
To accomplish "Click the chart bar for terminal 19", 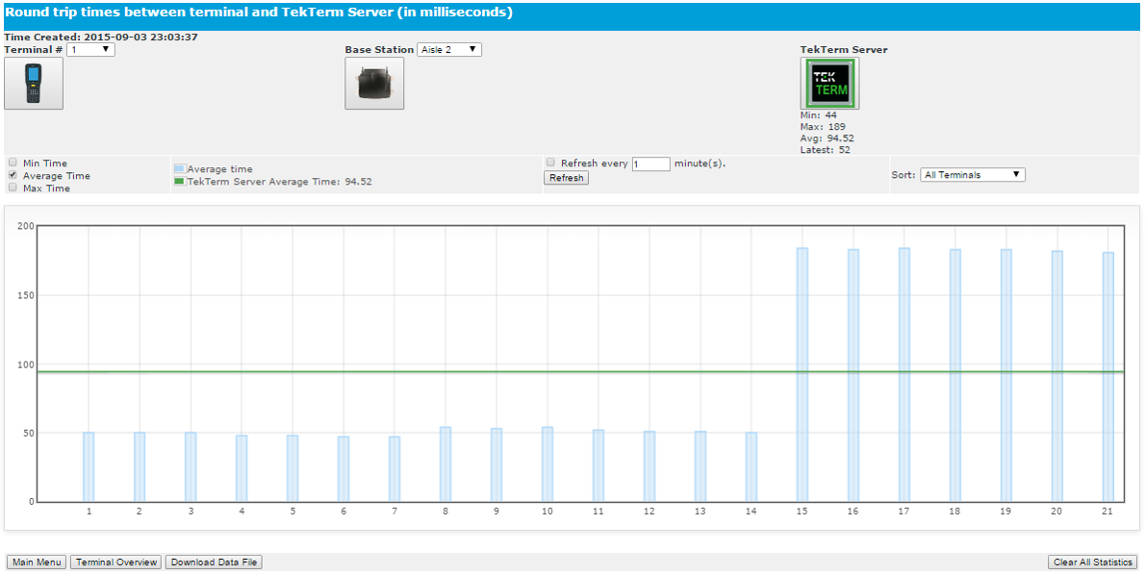I will (x=1006, y=376).
